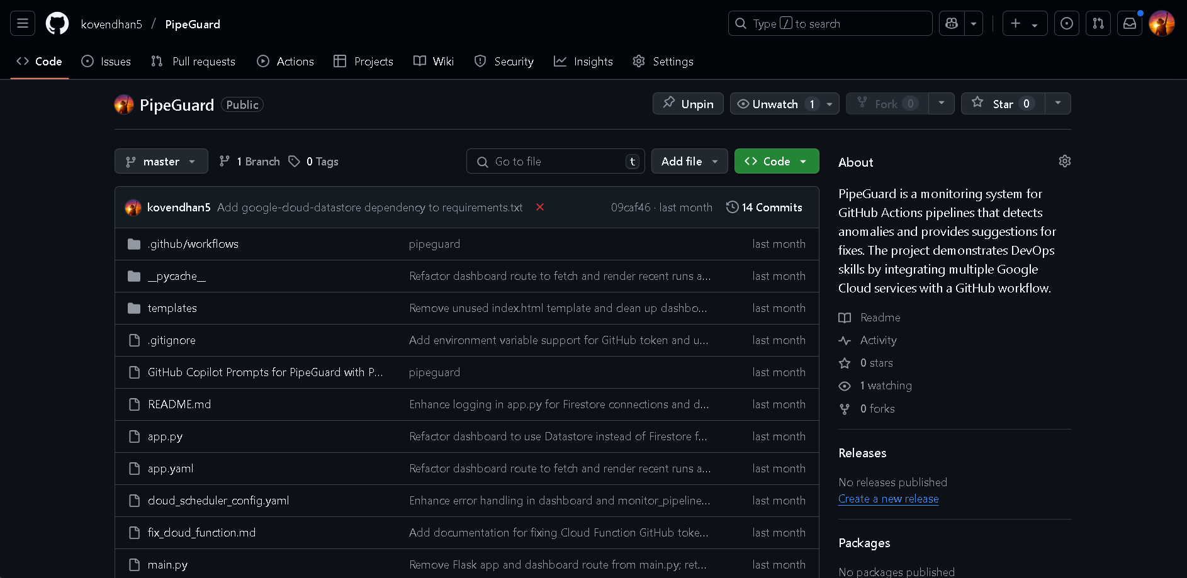Click the Unwatch button
Image resolution: width=1187 pixels, height=578 pixels.
pos(784,104)
